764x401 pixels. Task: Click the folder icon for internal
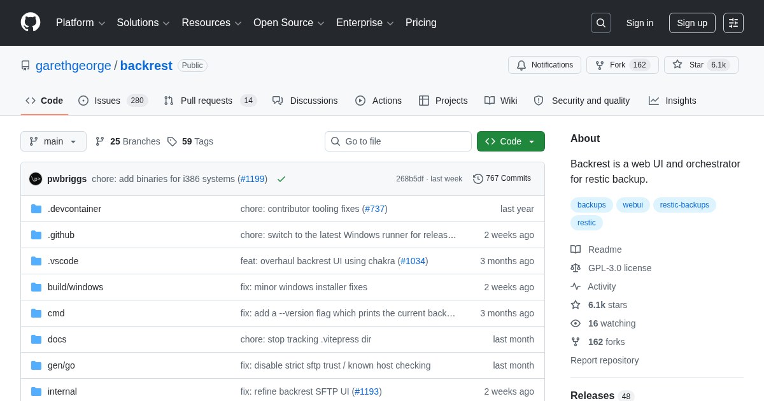tap(36, 391)
